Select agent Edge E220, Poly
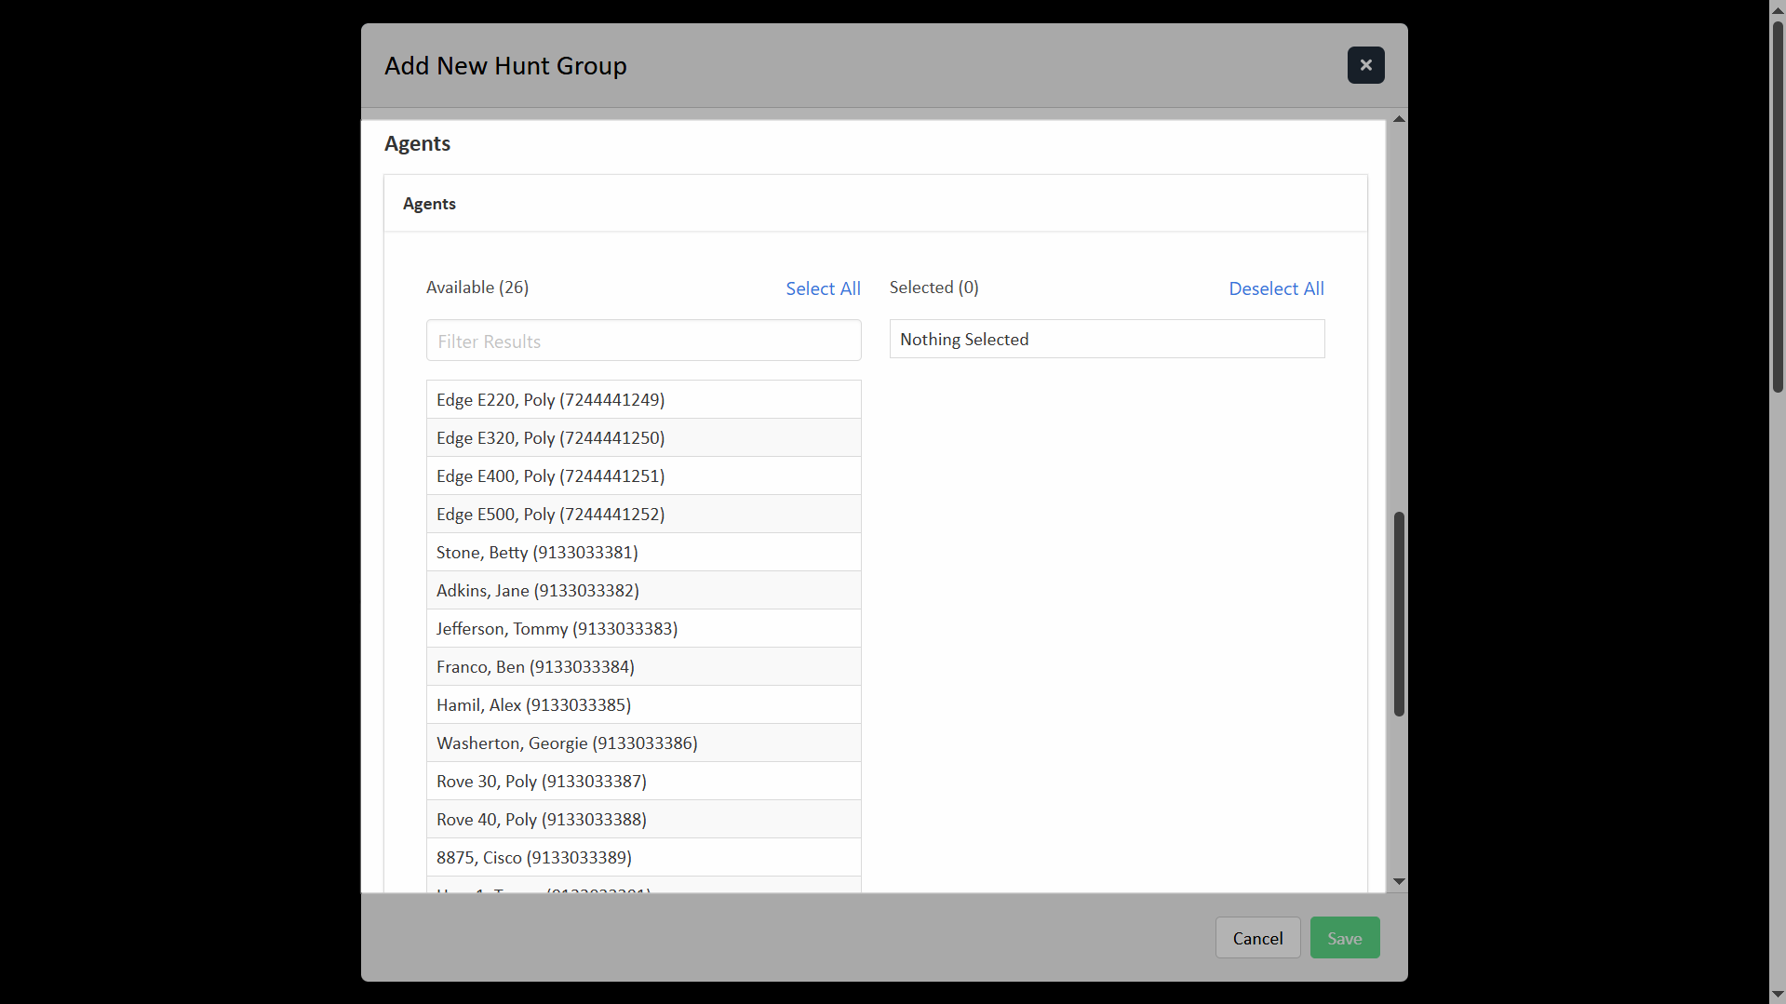The width and height of the screenshot is (1786, 1004). pyautogui.click(x=643, y=399)
